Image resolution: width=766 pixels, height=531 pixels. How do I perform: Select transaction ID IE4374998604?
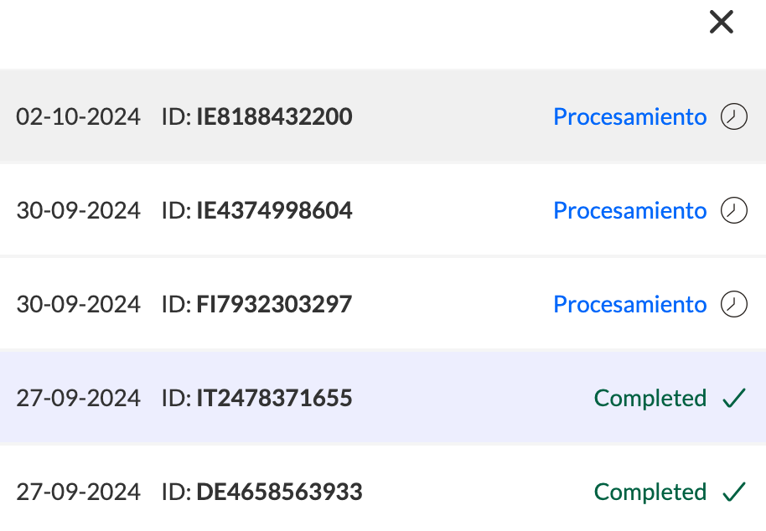(274, 210)
